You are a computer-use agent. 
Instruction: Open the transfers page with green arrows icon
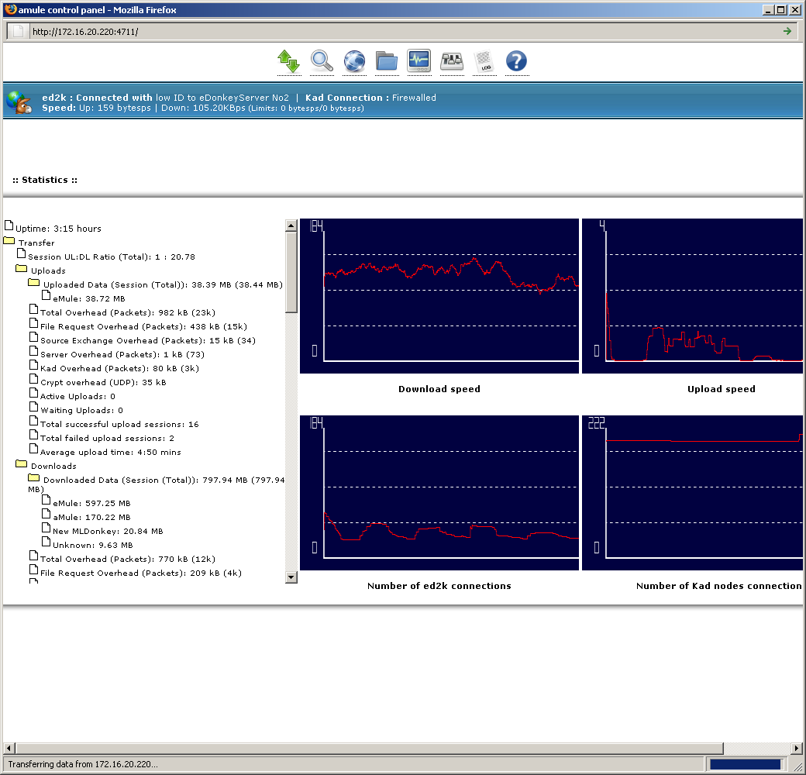[x=289, y=62]
